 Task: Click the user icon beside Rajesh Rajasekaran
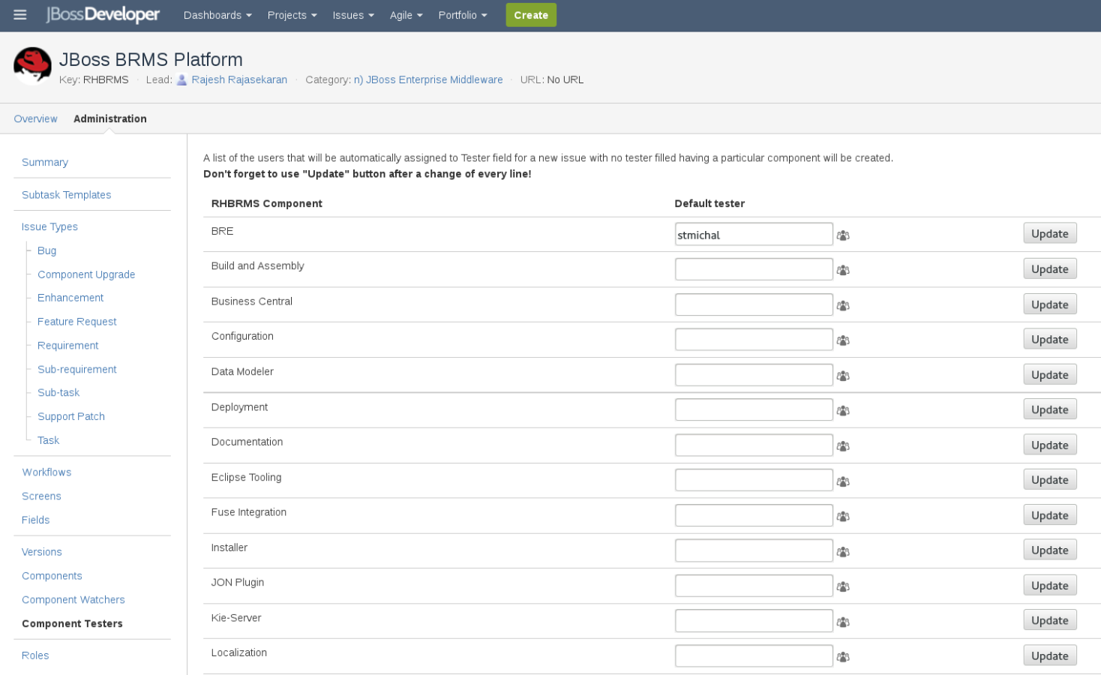pyautogui.click(x=181, y=79)
